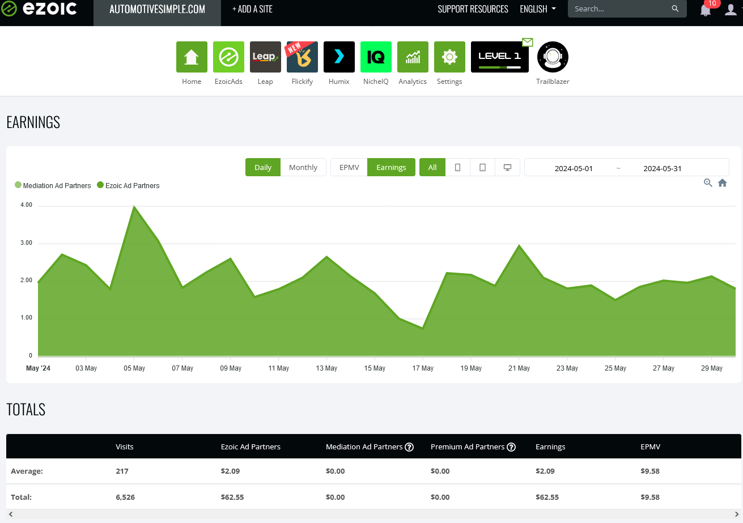Screen dimensions: 743x523
Task: Click the 17 May axis label
Action: tap(423, 368)
